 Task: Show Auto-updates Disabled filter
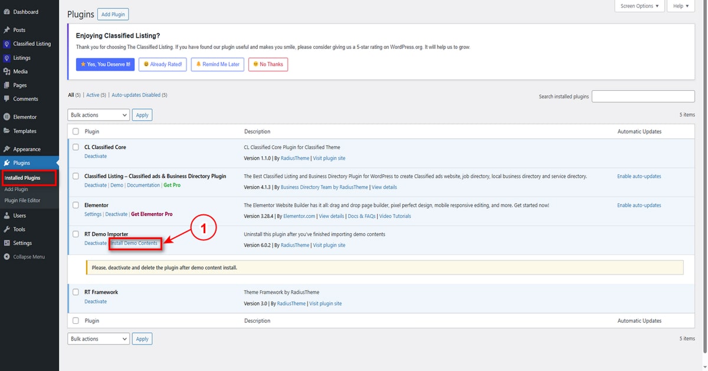(136, 95)
